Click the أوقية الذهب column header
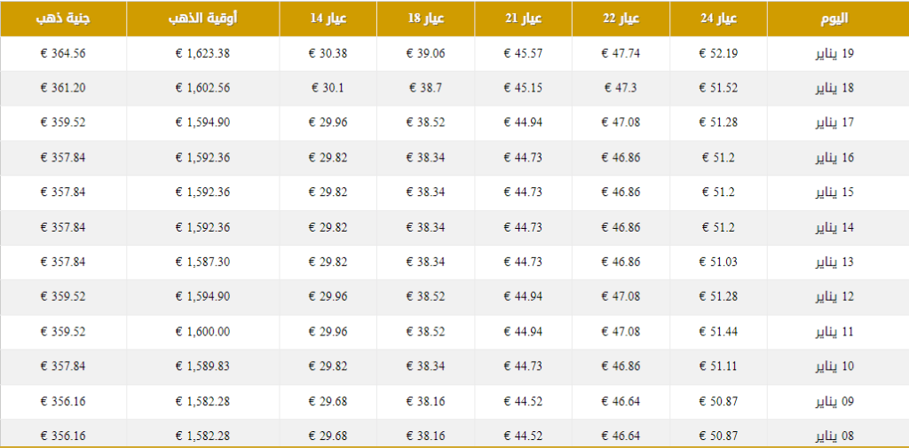 click(x=203, y=19)
